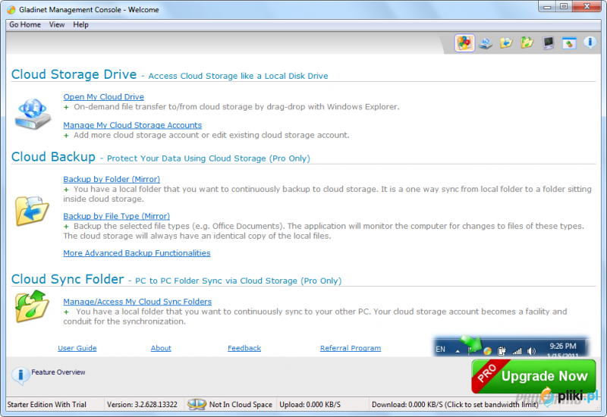Open the Cloud Backup toolbar folder icon
This screenshot has width=607, height=417.
506,42
